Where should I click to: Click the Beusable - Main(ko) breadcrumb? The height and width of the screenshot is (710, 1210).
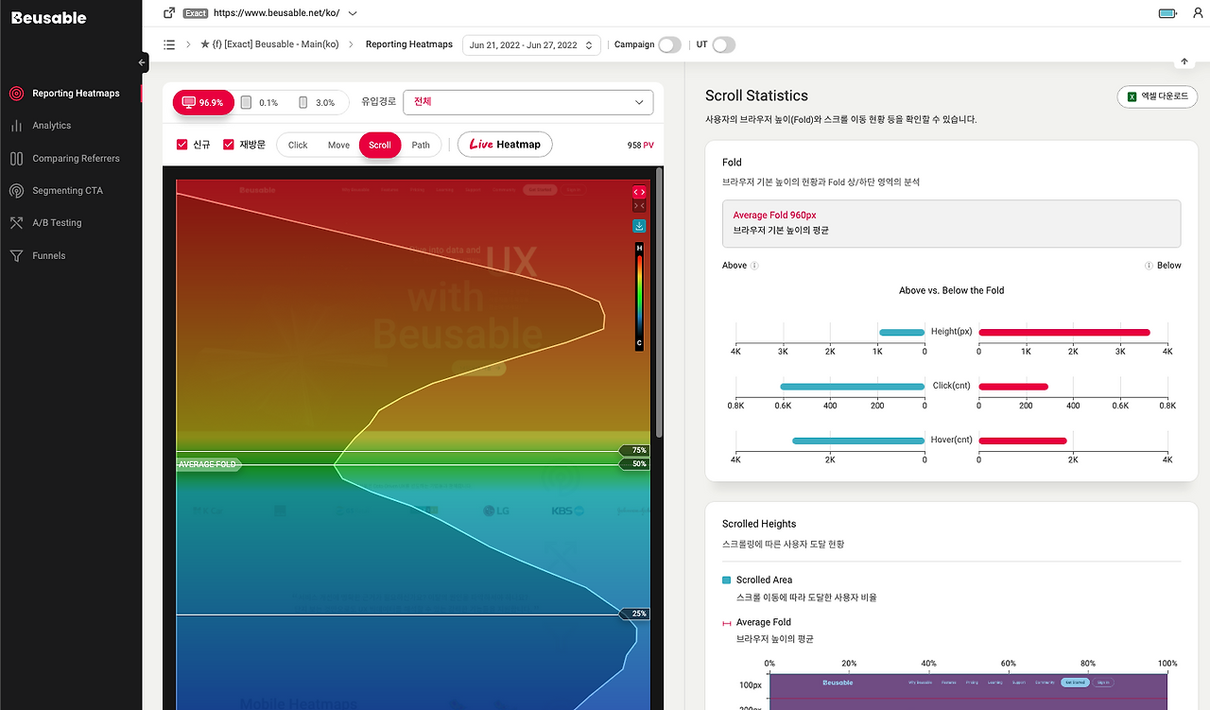[x=269, y=44]
